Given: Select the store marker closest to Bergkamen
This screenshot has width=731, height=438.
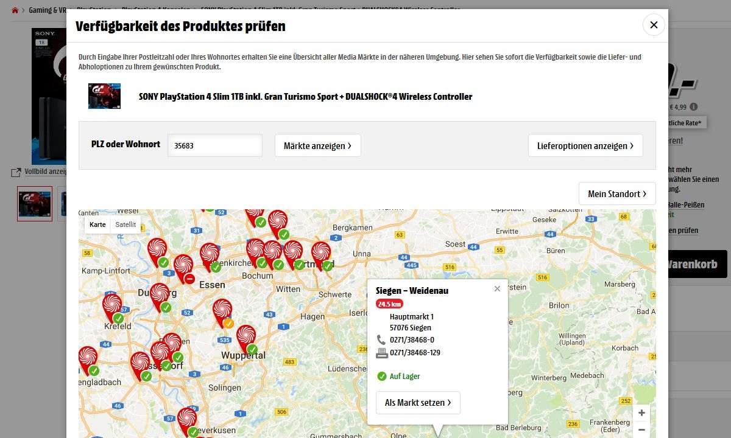Looking at the screenshot, I should tap(278, 224).
